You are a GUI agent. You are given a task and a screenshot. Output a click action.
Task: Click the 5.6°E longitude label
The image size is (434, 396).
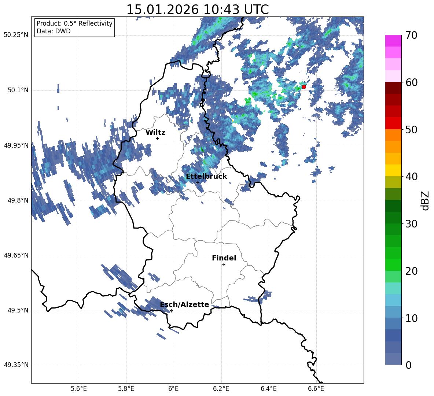coord(79,389)
